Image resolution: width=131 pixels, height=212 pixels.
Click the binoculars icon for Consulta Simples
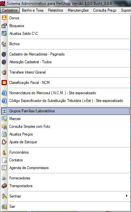click(4, 126)
